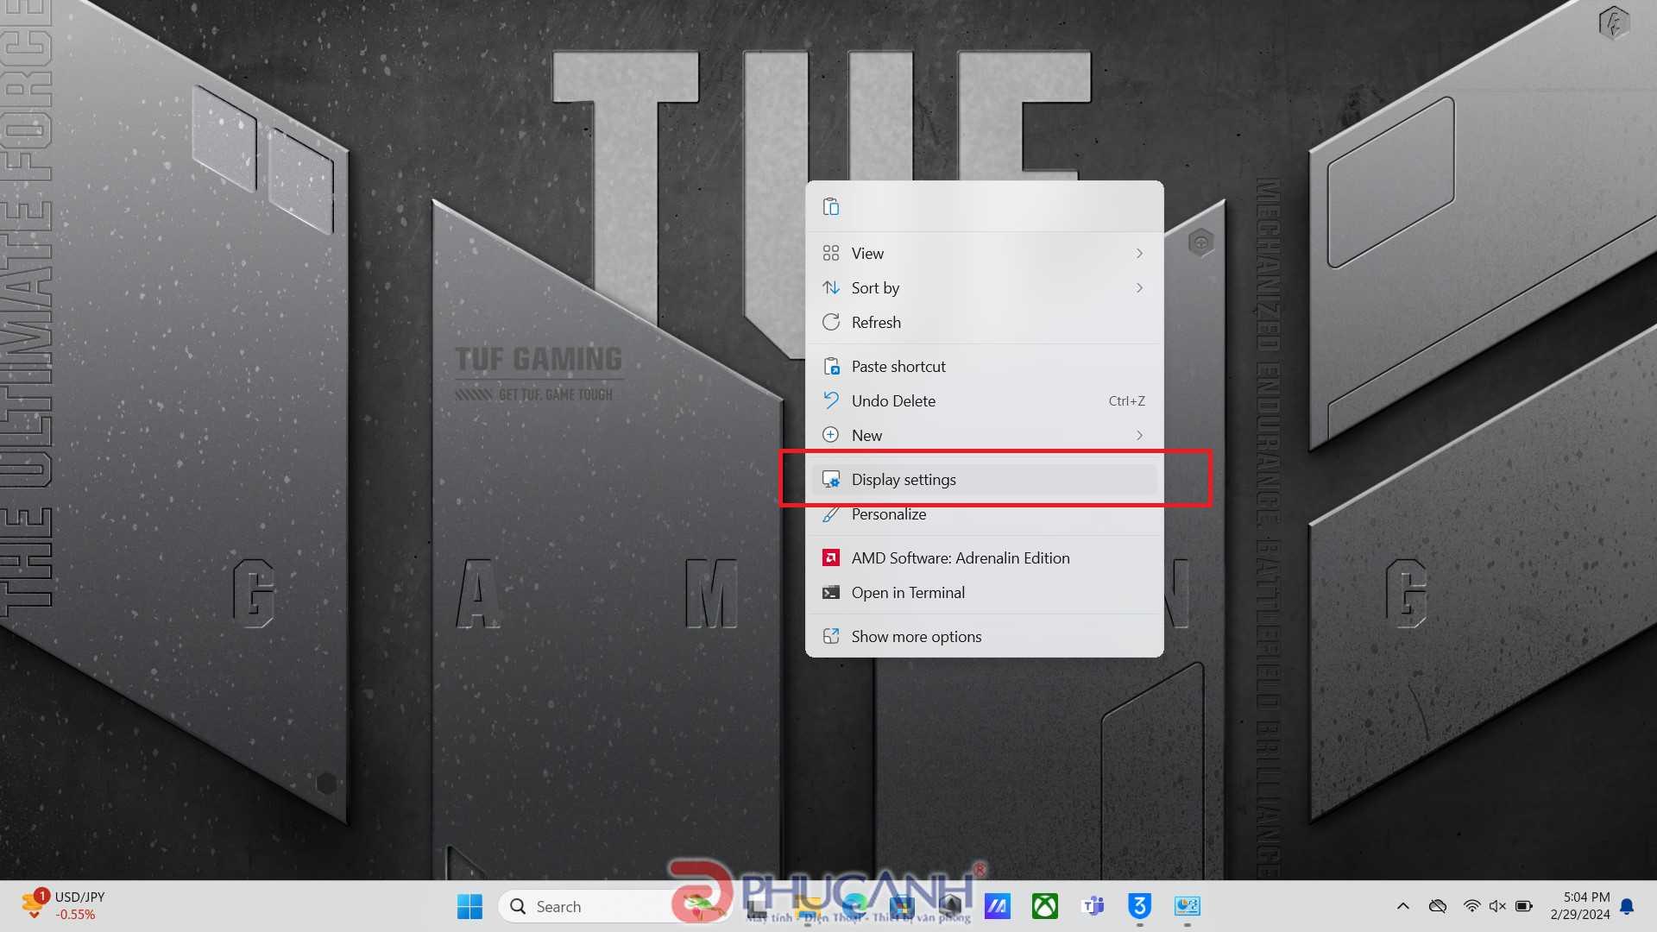The height and width of the screenshot is (932, 1657).
Task: Expand the View submenu
Action: 984,253
